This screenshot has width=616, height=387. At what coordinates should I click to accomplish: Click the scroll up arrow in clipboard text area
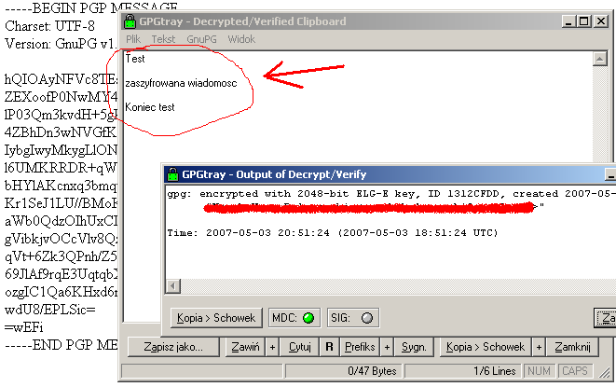click(599, 59)
